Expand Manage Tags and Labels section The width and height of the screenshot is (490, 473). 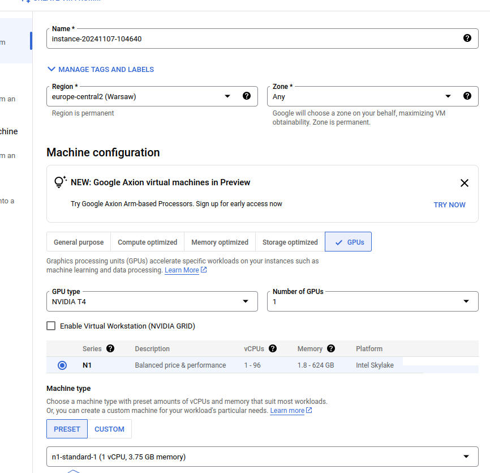tap(100, 70)
